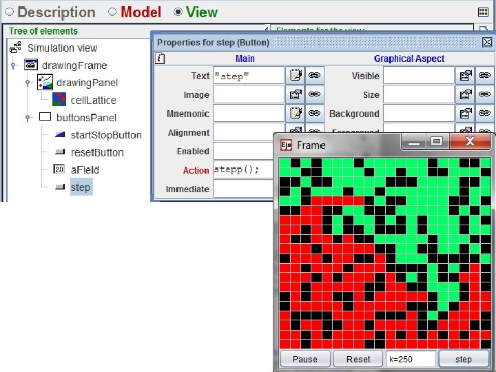Click the link icon for Size property

click(x=484, y=94)
